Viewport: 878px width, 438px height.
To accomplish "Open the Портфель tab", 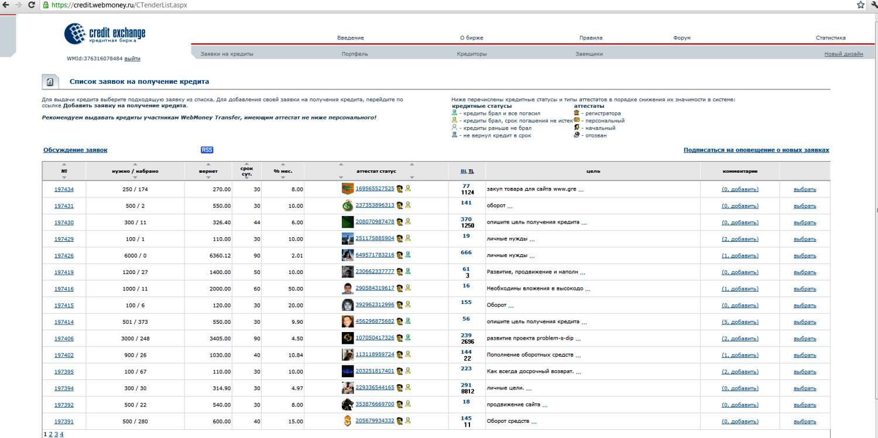I will coord(355,54).
